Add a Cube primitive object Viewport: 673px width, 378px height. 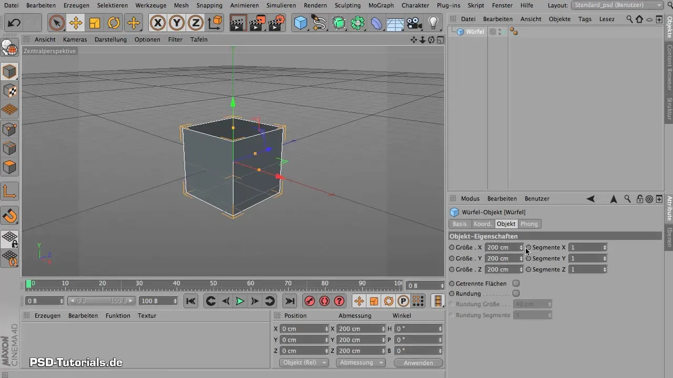(x=301, y=23)
